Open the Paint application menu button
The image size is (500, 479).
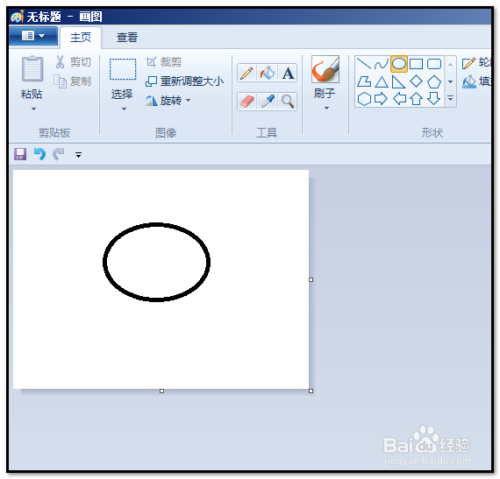33,36
